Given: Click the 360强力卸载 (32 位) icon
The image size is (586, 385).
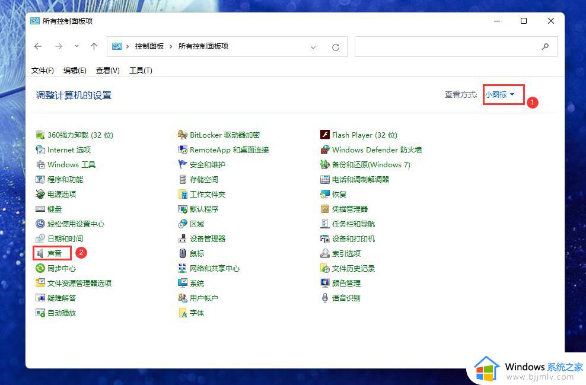Looking at the screenshot, I should click(40, 135).
